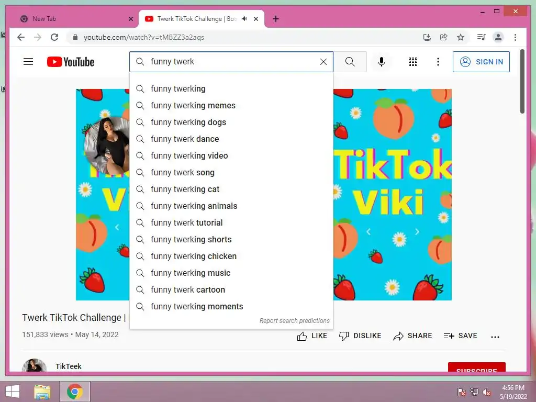
Task: Click the Action Center flag tray icon
Action: pos(462,392)
